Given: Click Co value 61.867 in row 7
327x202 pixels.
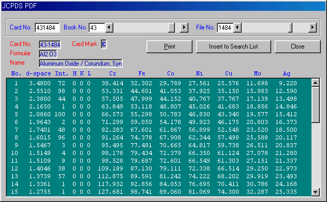Looking at the screenshot, I should click(170, 130).
